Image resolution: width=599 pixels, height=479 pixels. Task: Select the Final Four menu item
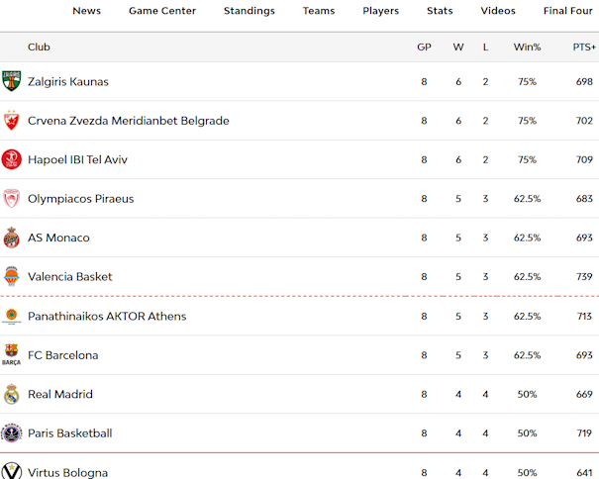(x=570, y=11)
